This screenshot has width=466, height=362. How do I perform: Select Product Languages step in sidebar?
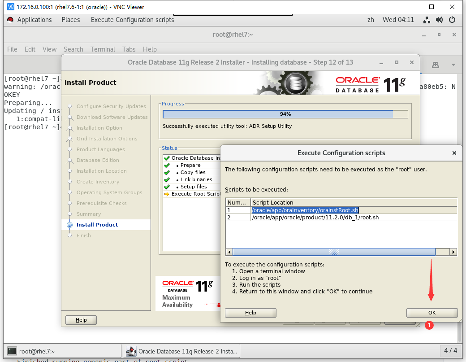pos(101,149)
